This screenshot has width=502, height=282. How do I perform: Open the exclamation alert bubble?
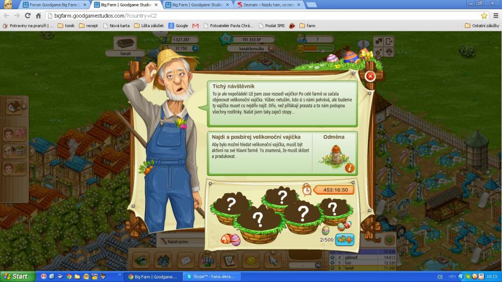tap(363, 44)
